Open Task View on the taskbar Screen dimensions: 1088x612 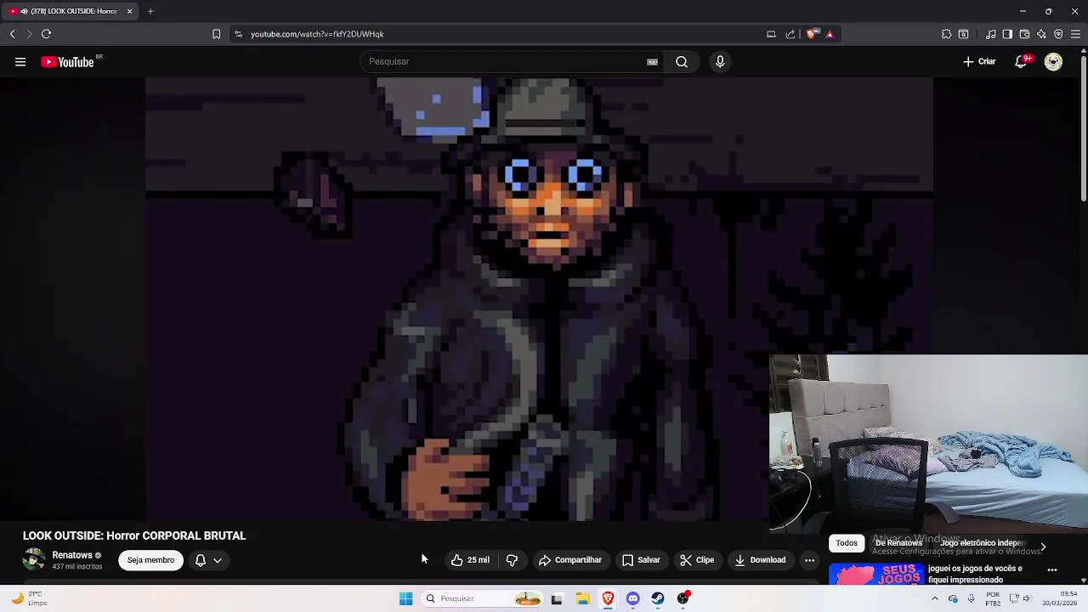coord(557,598)
